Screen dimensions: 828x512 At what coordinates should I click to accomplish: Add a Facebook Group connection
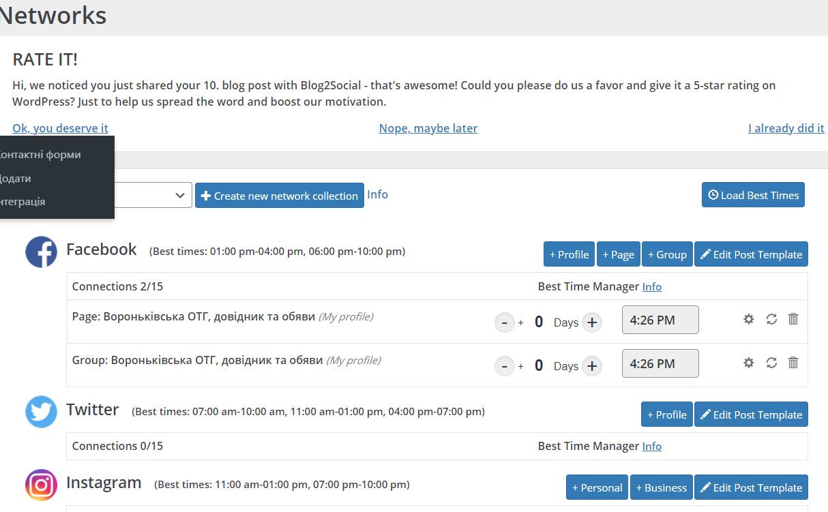[x=667, y=254]
